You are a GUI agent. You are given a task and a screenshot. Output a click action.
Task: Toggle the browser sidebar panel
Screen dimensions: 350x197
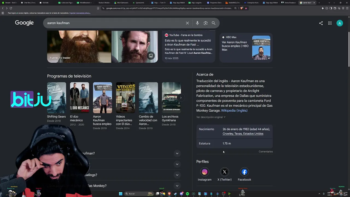coord(331,8)
